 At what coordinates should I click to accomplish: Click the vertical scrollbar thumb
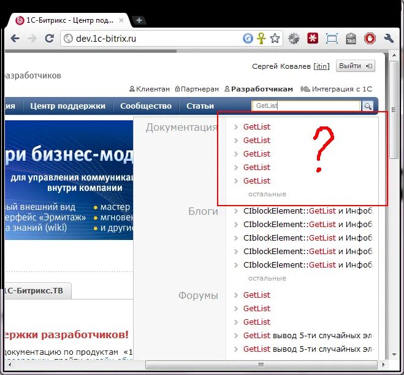(x=394, y=110)
